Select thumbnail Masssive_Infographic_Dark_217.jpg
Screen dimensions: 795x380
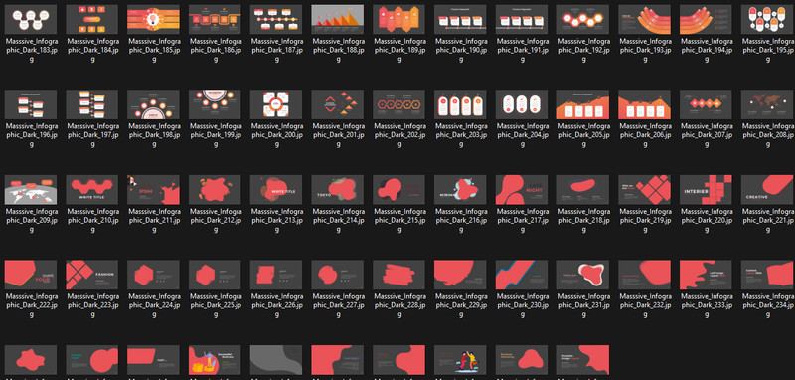coord(521,190)
